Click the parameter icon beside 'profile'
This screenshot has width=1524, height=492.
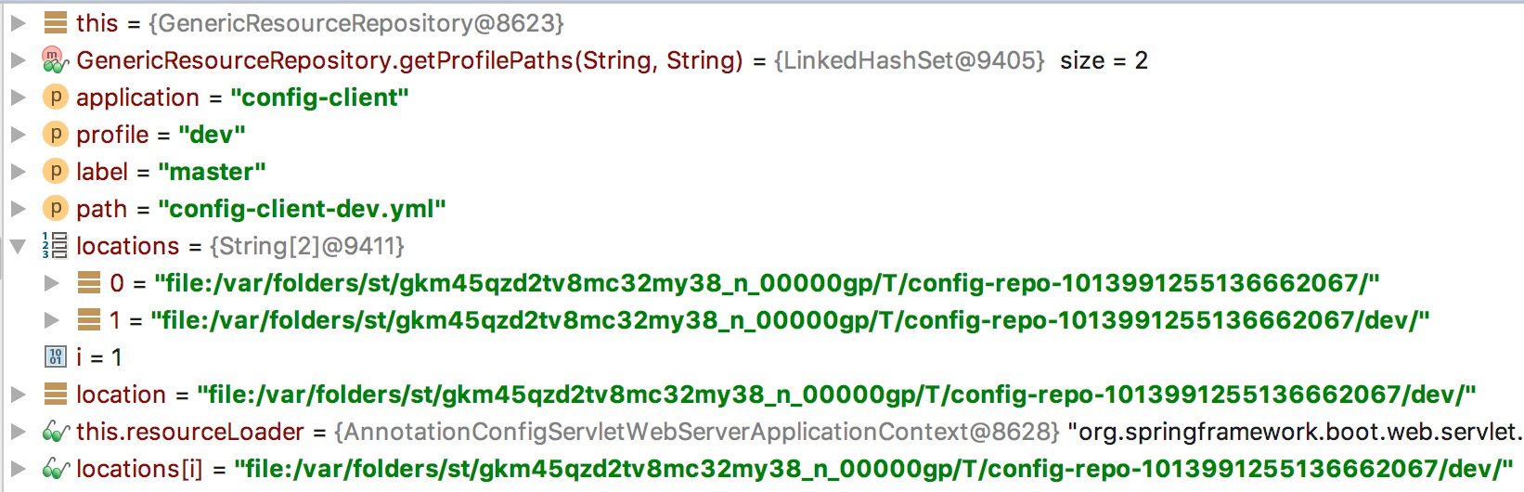(x=56, y=135)
